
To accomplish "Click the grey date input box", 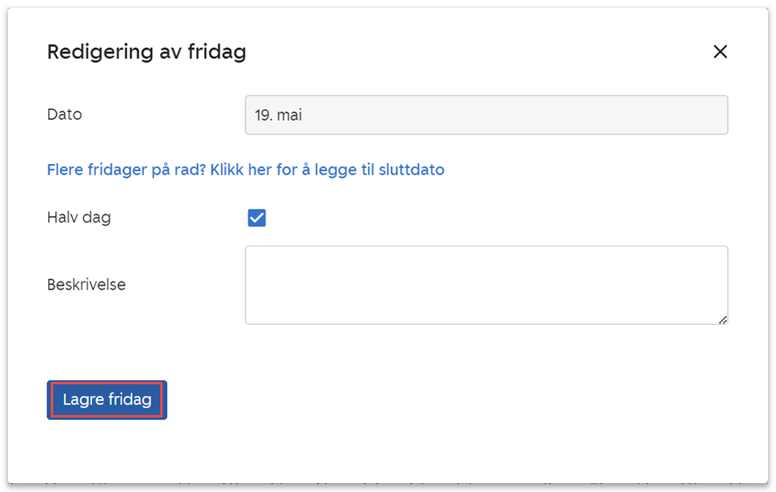I will tap(486, 115).
